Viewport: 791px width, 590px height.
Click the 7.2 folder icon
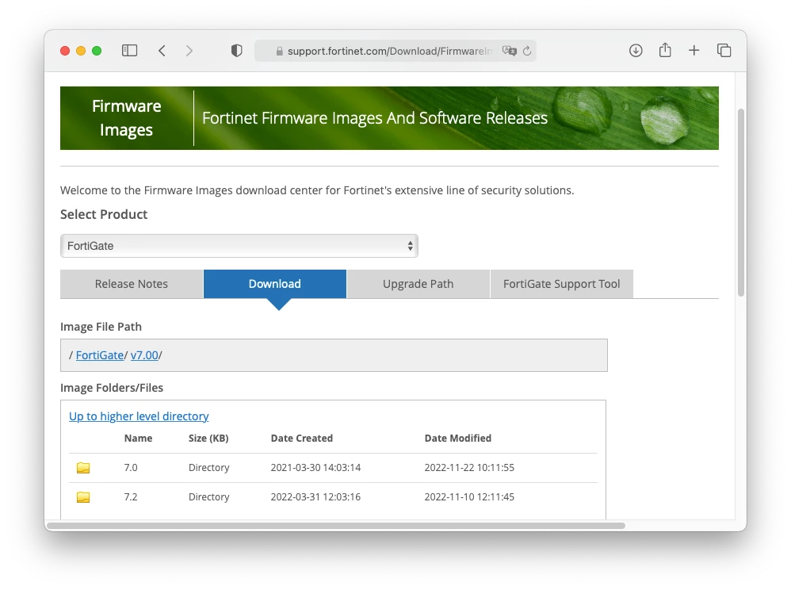(83, 497)
